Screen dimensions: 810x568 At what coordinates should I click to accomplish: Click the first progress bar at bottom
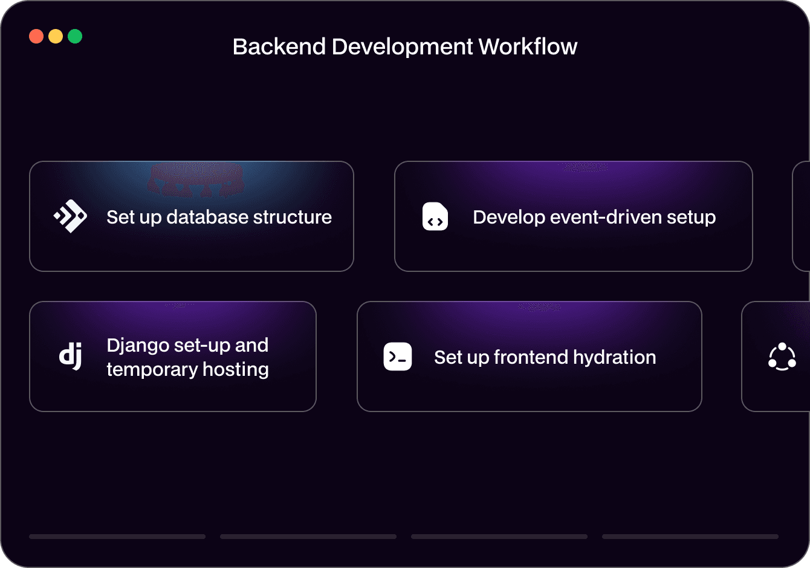pyautogui.click(x=117, y=536)
